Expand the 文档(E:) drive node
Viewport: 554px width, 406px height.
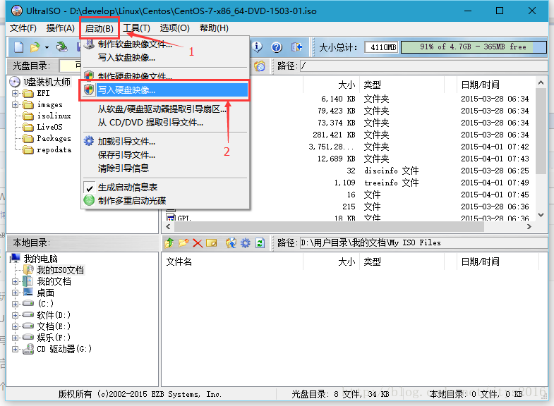point(15,326)
